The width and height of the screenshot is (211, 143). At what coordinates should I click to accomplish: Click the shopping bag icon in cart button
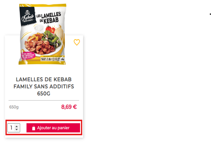(x=33, y=128)
